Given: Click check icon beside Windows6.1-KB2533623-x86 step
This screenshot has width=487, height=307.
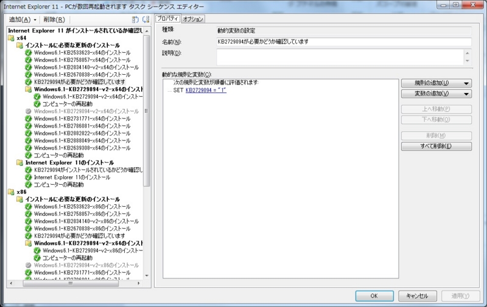Looking at the screenshot, I should (x=29, y=207).
